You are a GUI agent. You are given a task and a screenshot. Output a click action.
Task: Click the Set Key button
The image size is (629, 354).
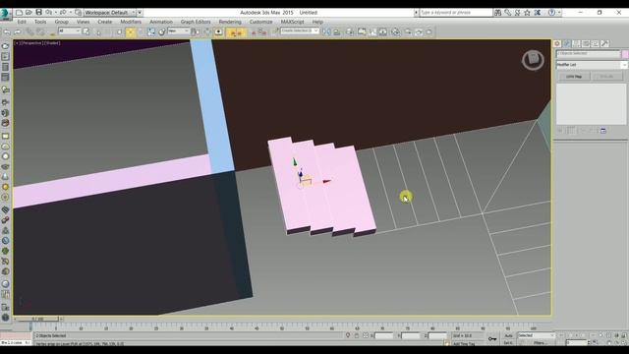tap(508, 343)
